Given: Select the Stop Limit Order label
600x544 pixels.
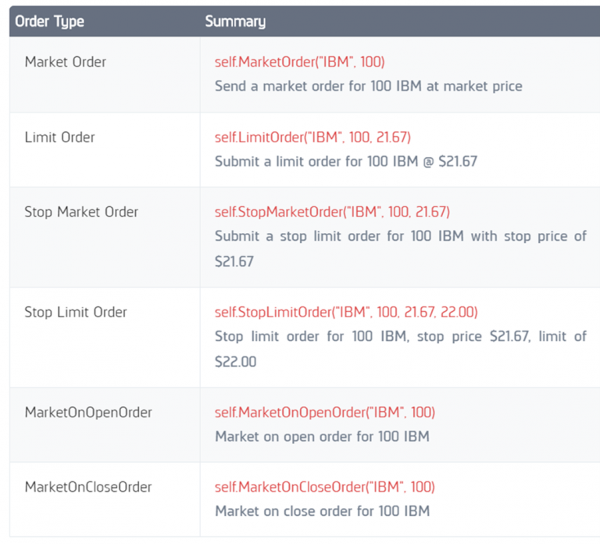Looking at the screenshot, I should 75,313.
